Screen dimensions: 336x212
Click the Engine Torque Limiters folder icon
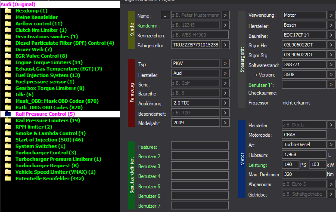tap(8, 62)
